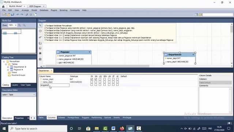Collapse the Departemen table box arrow in diagram

(x=193, y=55)
